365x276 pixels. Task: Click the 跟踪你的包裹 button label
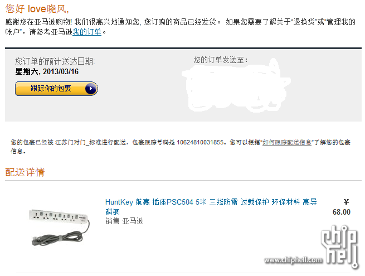point(51,88)
